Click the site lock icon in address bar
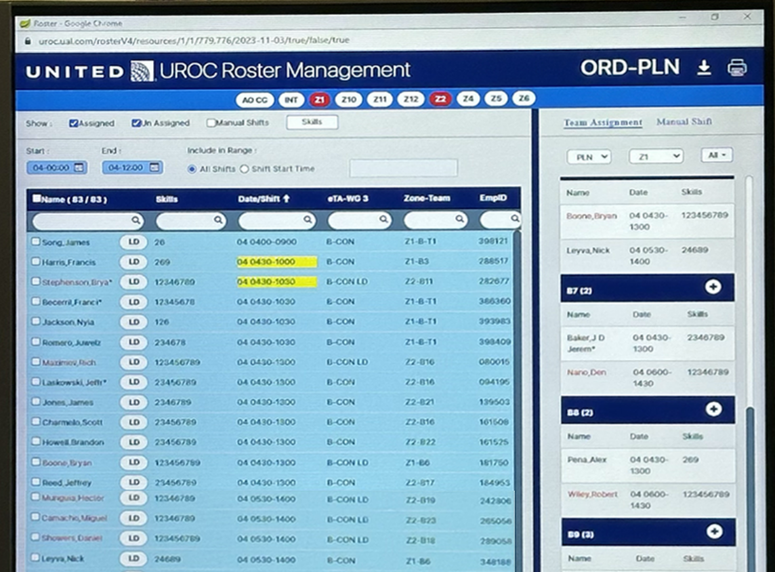Viewport: 775px width, 572px height. coord(27,41)
